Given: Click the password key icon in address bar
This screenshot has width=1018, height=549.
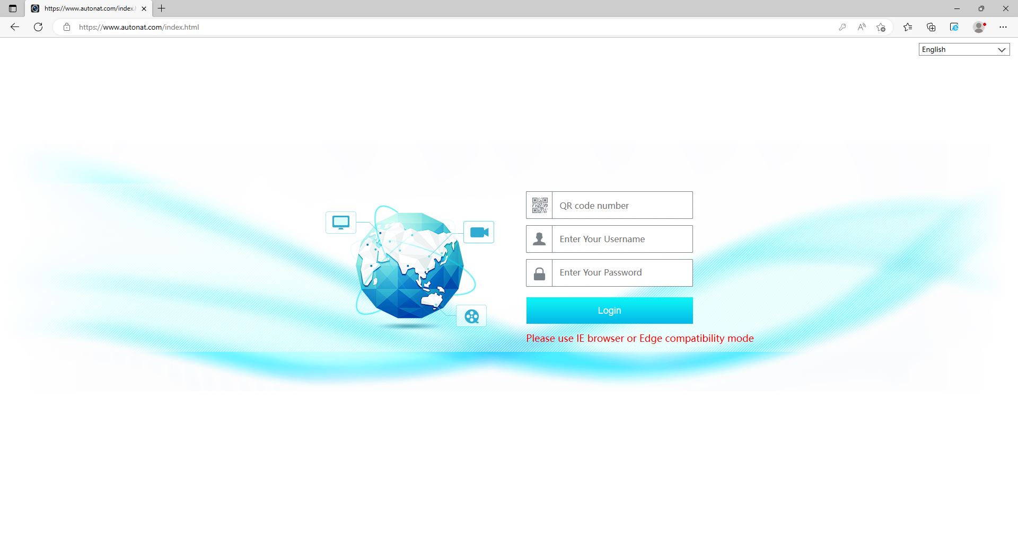Looking at the screenshot, I should coord(842,27).
